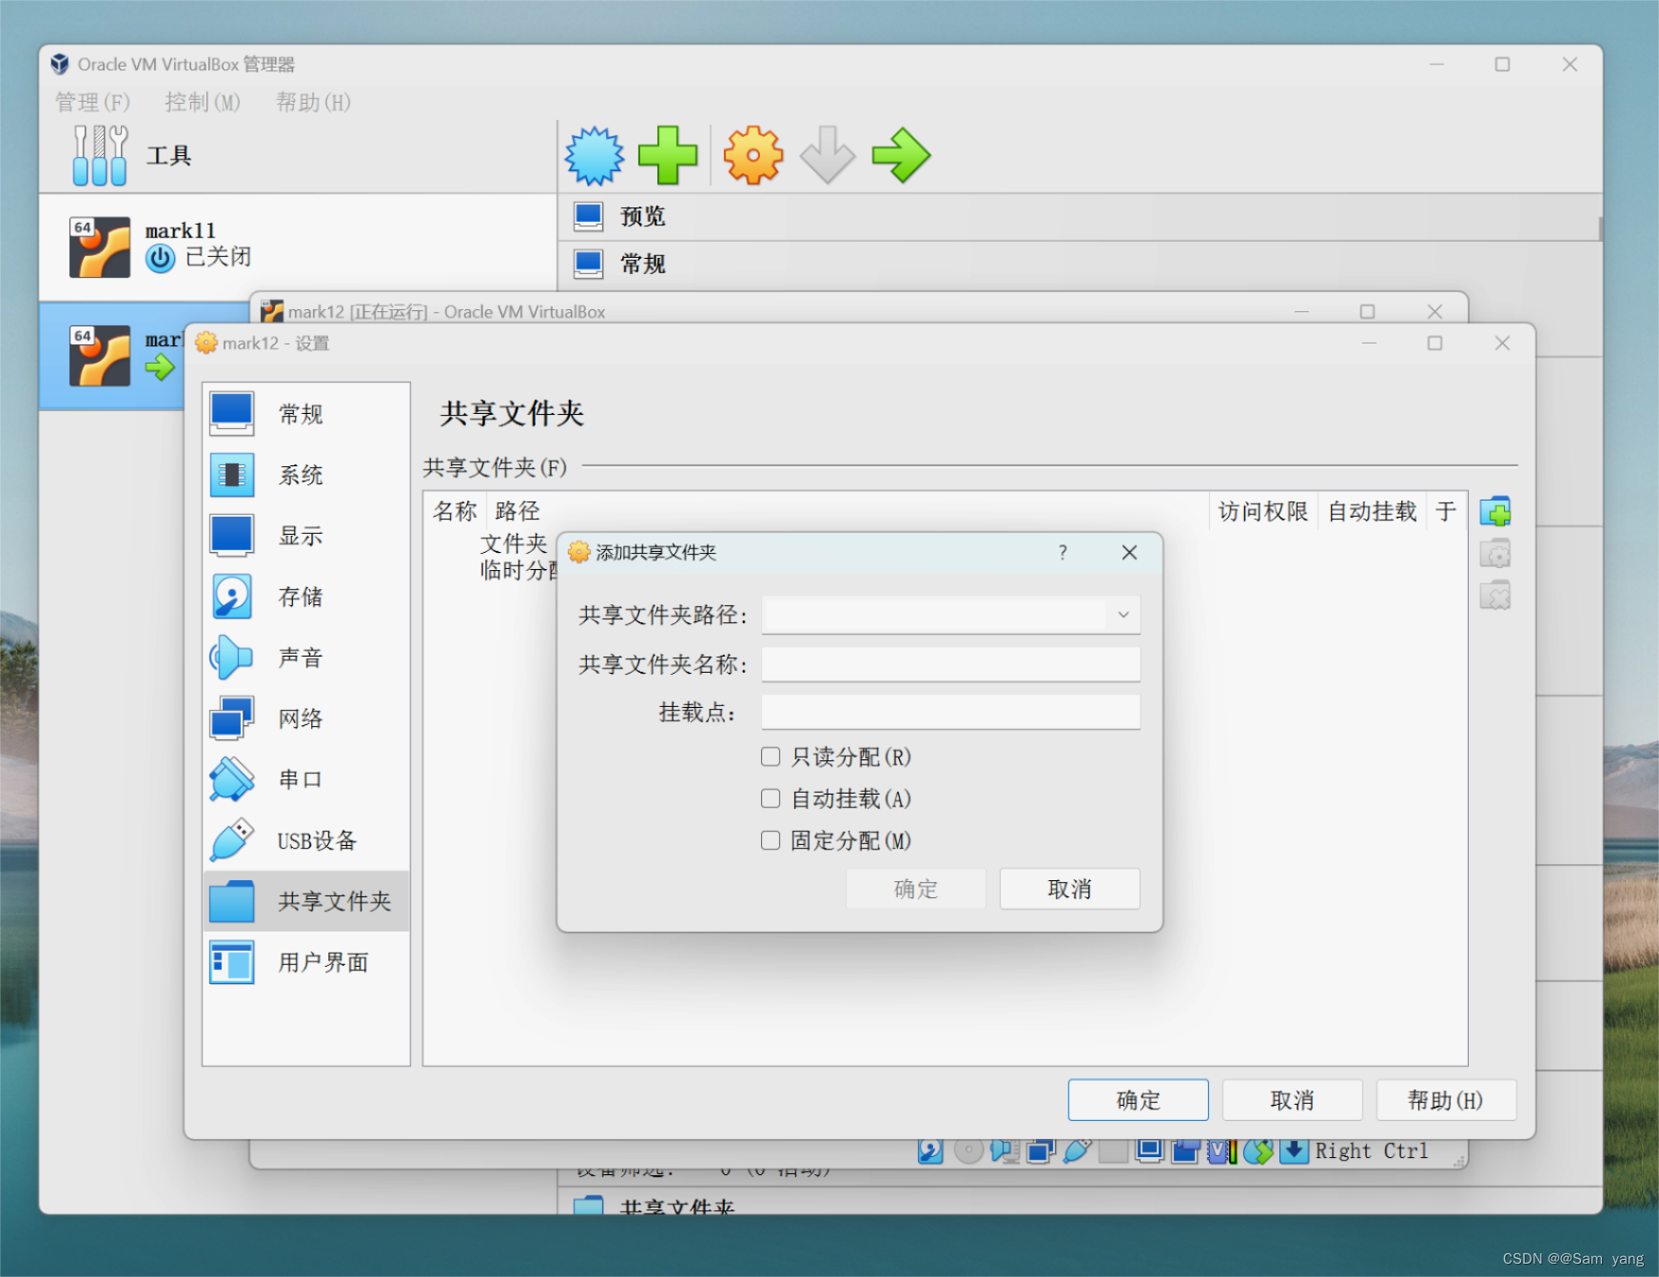Viewport: 1659px width, 1277px height.
Task: Open the 网络 (Network) settings category
Action: coord(305,718)
